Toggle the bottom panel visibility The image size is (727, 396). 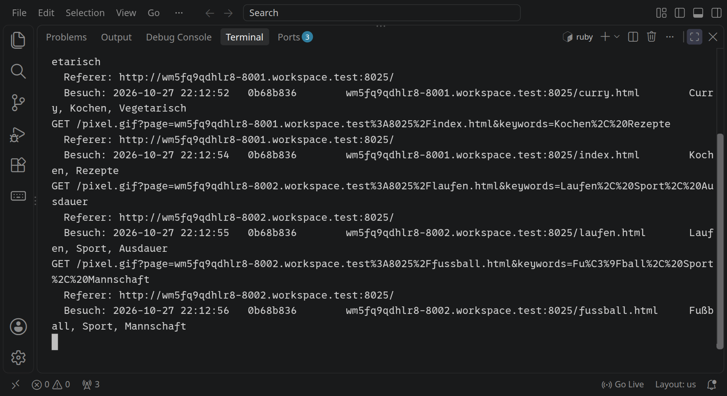coord(698,13)
